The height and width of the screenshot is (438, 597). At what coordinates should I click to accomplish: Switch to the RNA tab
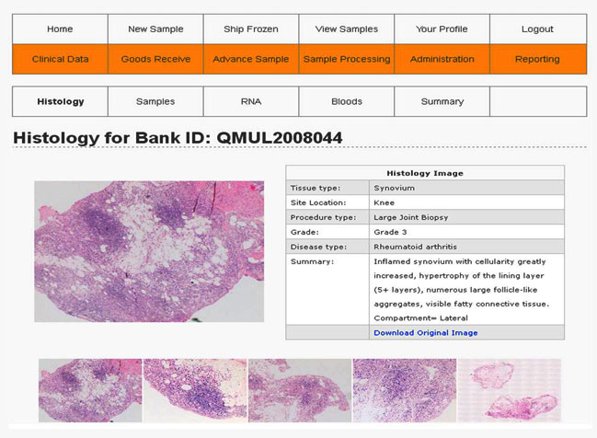click(251, 101)
